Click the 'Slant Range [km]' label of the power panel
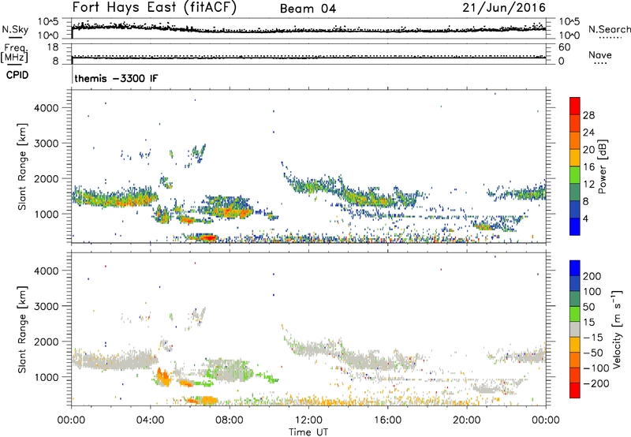 (x=22, y=166)
